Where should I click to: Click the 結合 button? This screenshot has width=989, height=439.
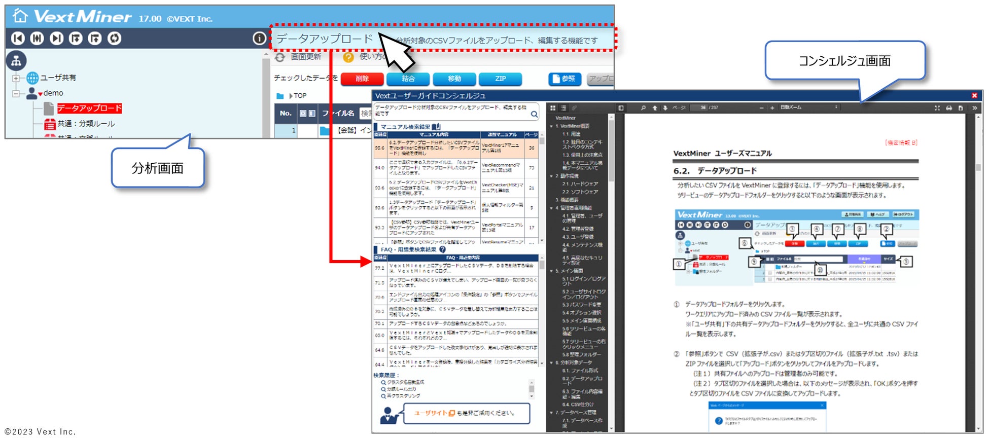click(408, 79)
